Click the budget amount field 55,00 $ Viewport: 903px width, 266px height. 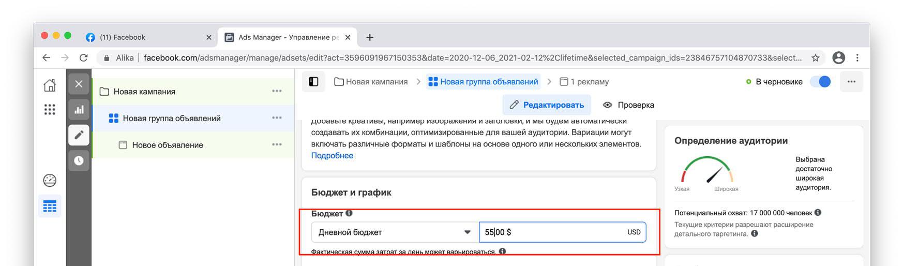[x=563, y=232]
